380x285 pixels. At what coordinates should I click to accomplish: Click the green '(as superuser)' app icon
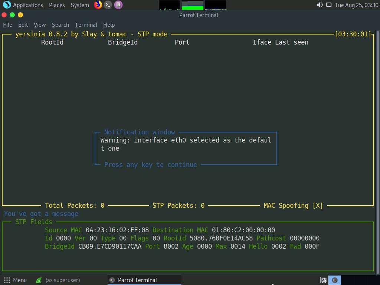39,281
